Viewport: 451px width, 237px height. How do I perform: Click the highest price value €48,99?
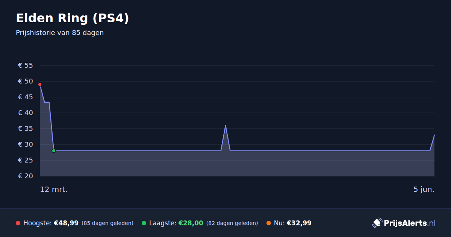66,223
